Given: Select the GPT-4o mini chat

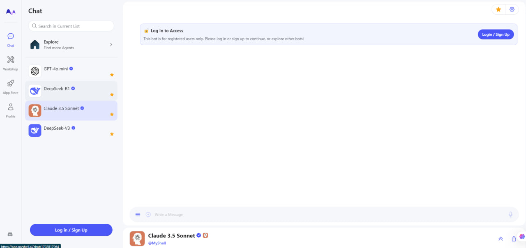Looking at the screenshot, I should [71, 71].
